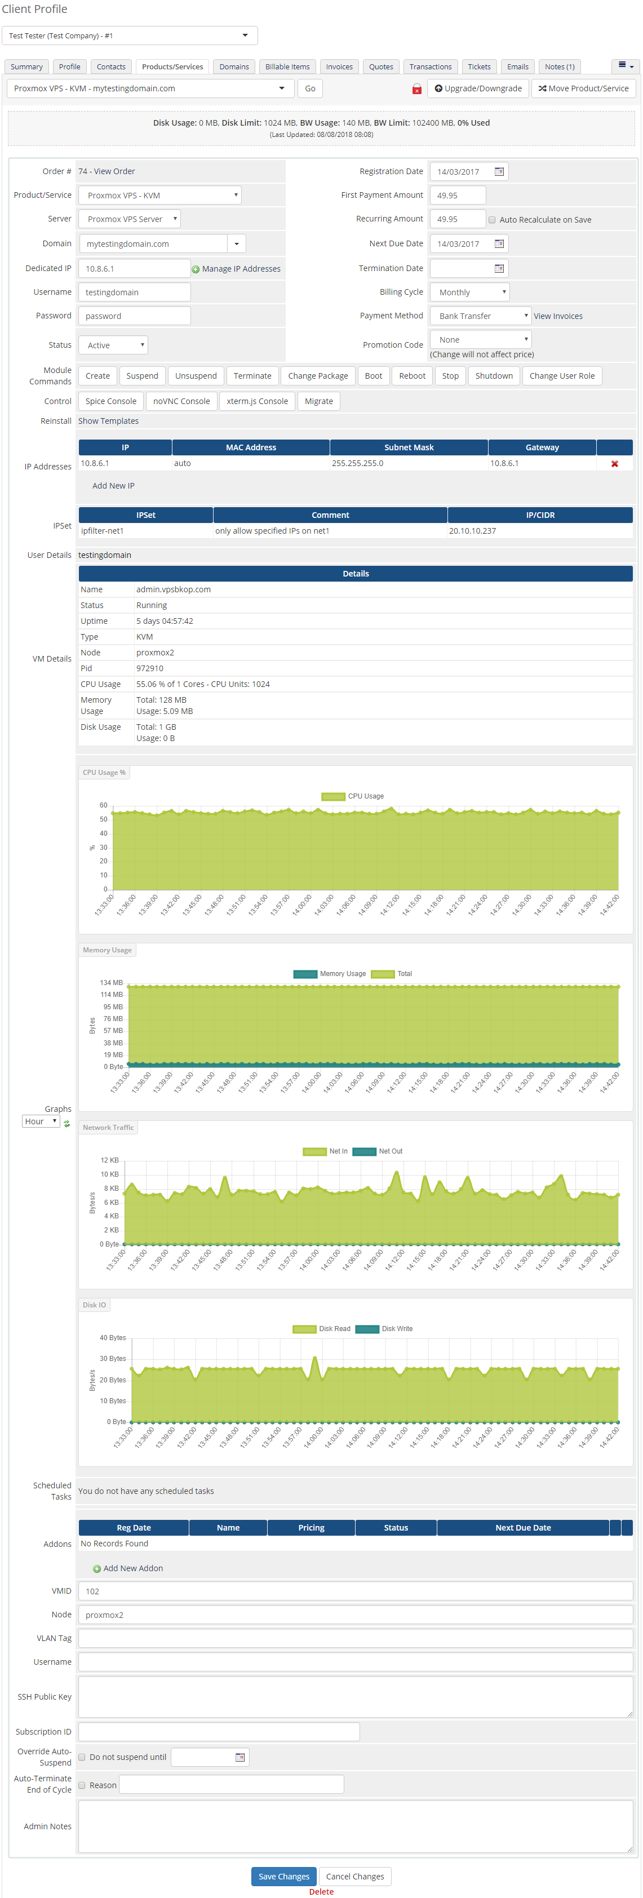The width and height of the screenshot is (643, 1898).
Task: Toggle Auto Recalculate on Save checkbox
Action: pyautogui.click(x=492, y=220)
